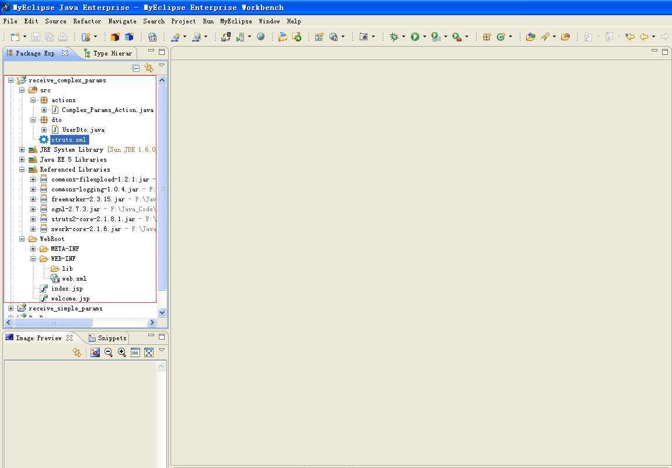Click the new web project 2.0 icon
Image resolution: width=672 pixels, height=468 pixels.
(152, 37)
